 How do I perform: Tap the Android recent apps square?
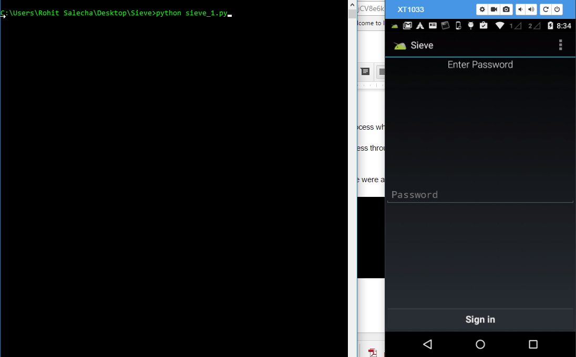pos(533,344)
